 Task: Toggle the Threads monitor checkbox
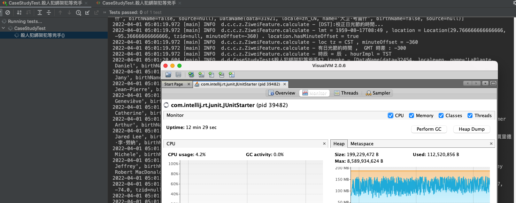pos(470,115)
